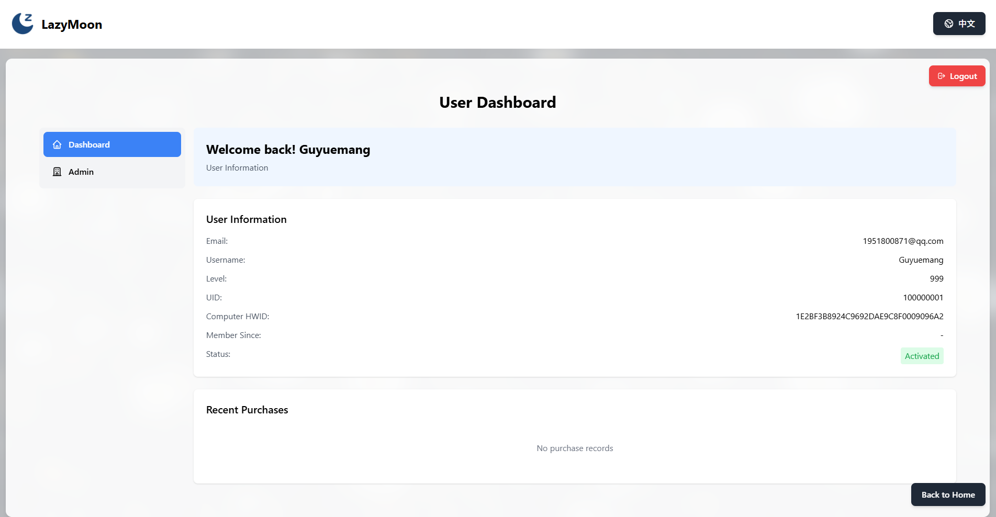Click the Computer HWID value string
This screenshot has height=517, width=996.
(x=869, y=317)
